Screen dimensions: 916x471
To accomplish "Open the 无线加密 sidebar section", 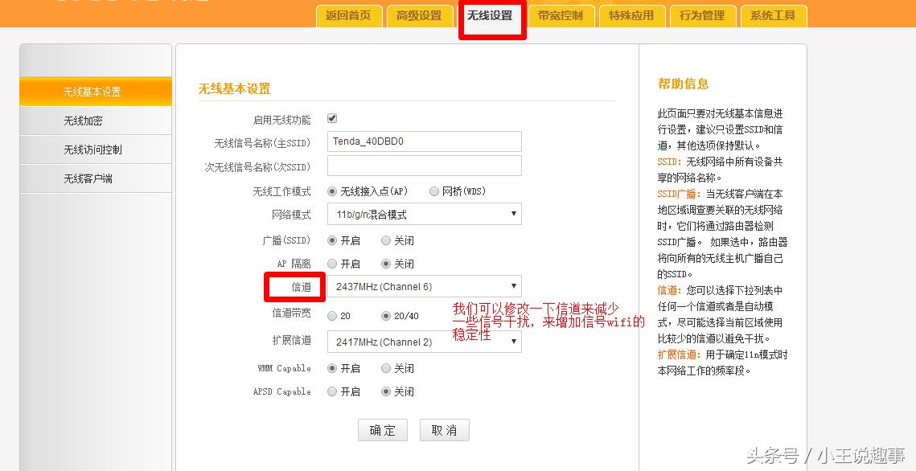I will [95, 121].
